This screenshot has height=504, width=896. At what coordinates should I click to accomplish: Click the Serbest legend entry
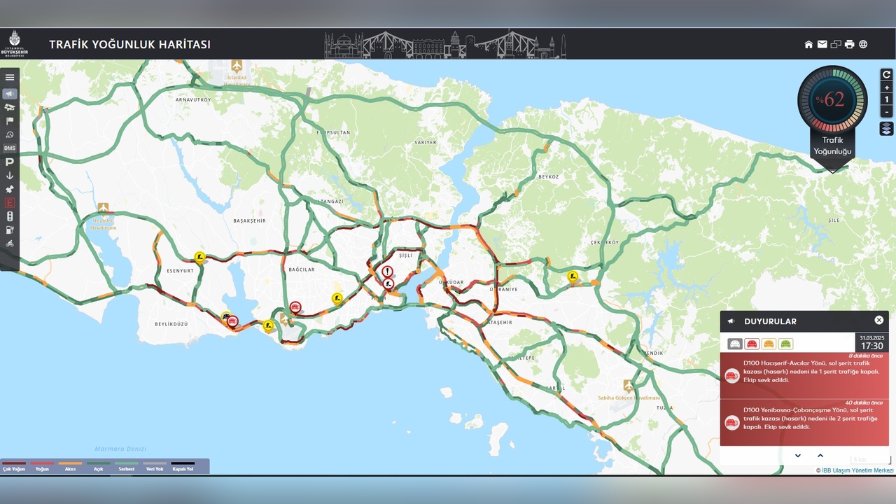tap(127, 465)
